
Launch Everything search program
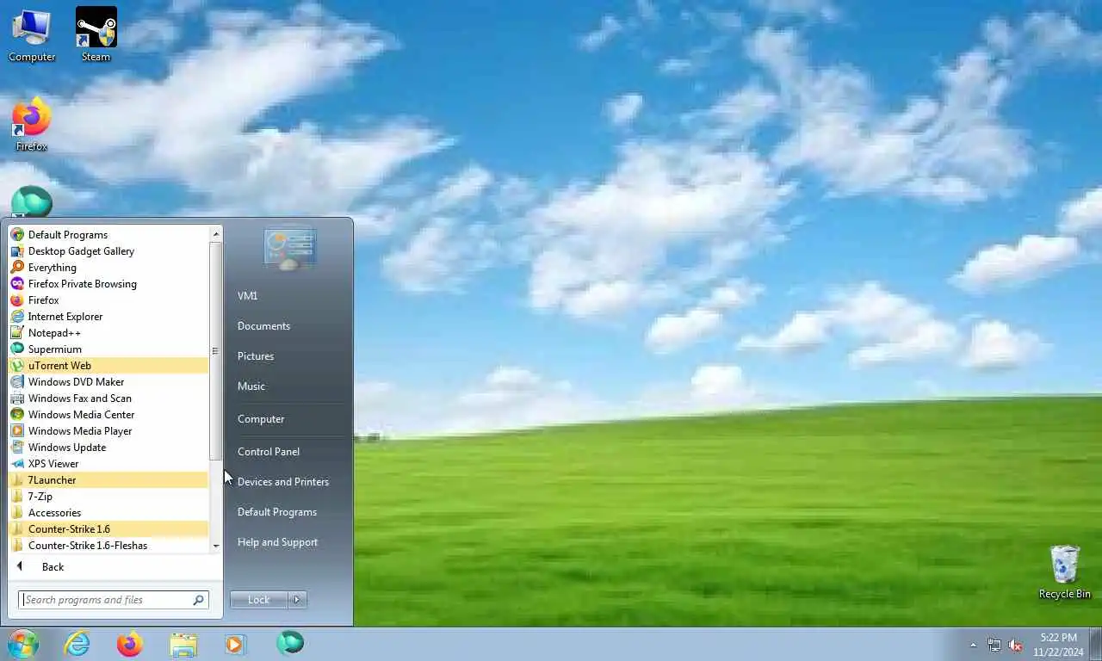(x=108, y=267)
